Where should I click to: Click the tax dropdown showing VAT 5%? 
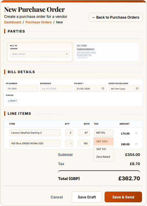104,133
